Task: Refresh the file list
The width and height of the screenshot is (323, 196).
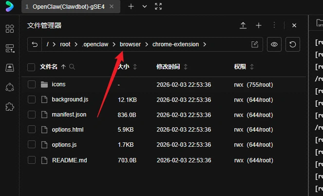Action: (292, 44)
